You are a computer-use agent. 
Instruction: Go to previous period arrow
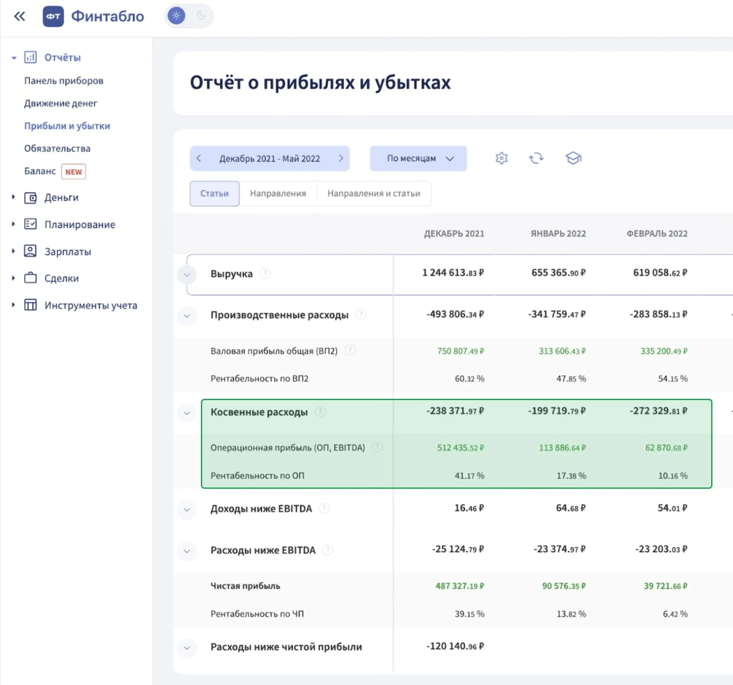(x=199, y=158)
